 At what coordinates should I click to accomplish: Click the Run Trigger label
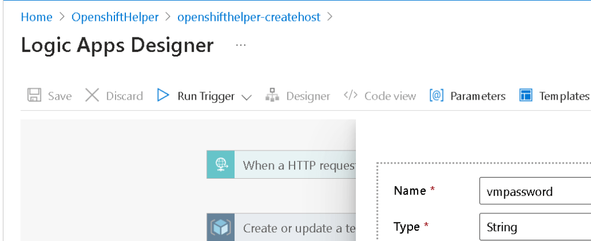tap(206, 97)
